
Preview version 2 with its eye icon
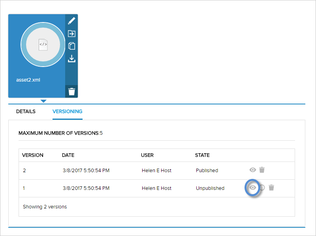coord(252,170)
